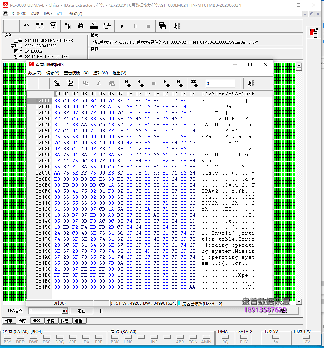Click the 退出(V) menu item
The width and height of the screenshot is (324, 348).
[x=119, y=73]
